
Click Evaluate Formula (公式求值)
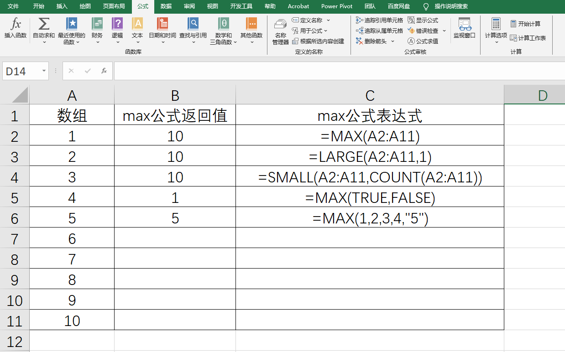pos(423,41)
